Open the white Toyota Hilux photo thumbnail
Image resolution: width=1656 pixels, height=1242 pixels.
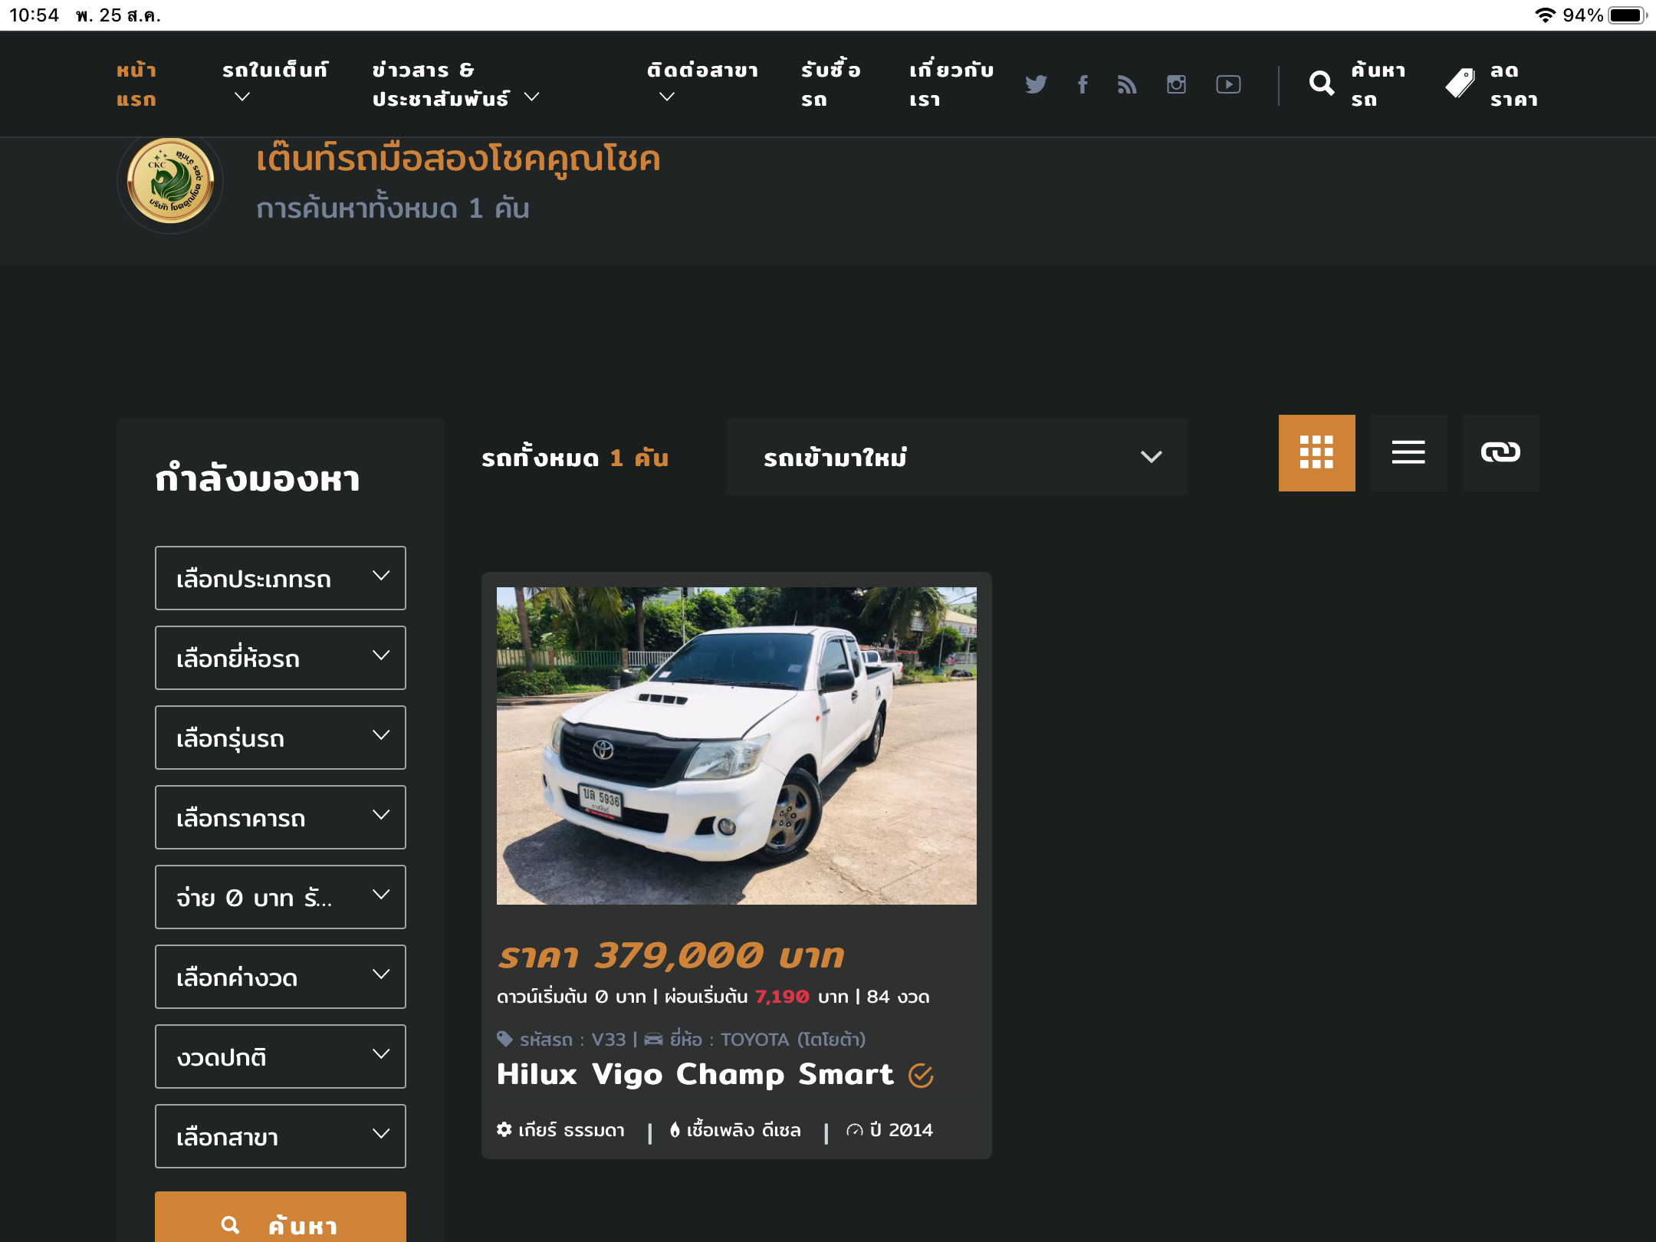tap(736, 745)
